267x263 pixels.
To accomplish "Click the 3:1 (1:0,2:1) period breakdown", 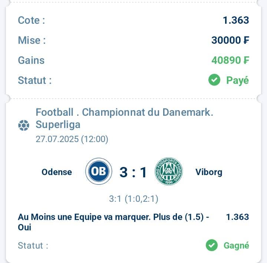I will [133, 199].
